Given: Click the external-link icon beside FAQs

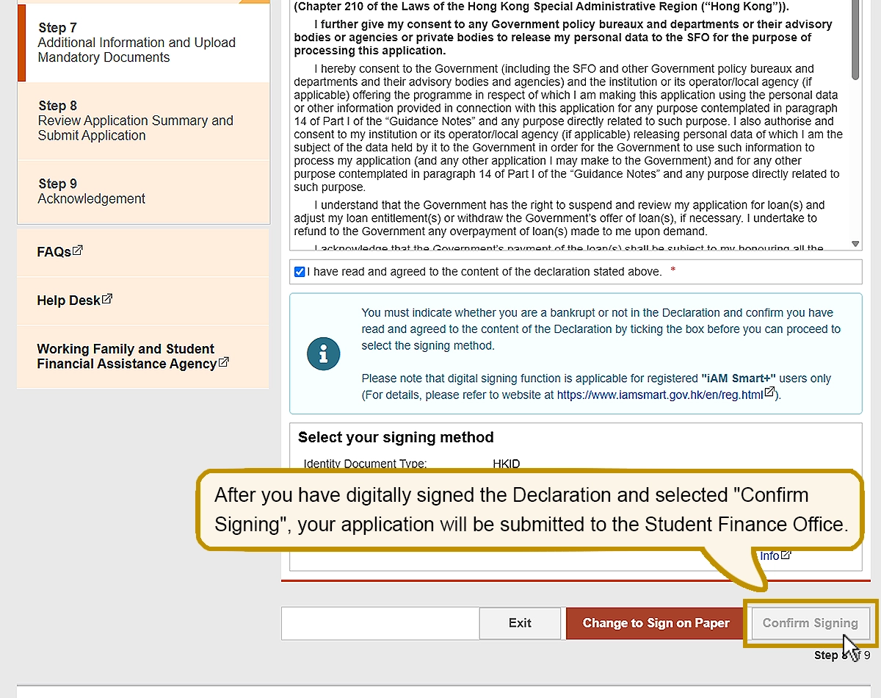Looking at the screenshot, I should tap(78, 251).
